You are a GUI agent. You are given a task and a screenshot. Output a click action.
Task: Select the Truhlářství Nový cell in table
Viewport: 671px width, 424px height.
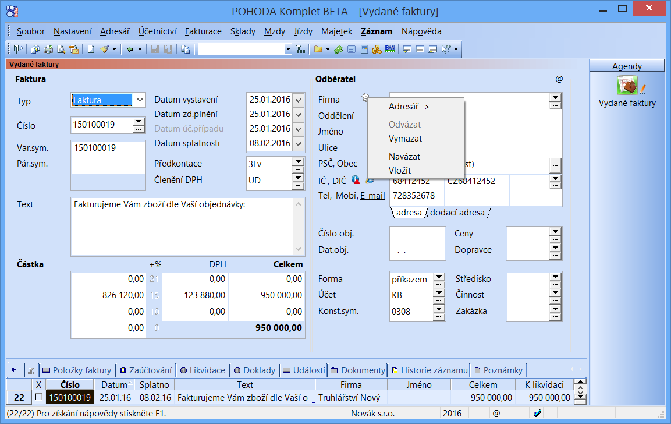tap(351, 397)
